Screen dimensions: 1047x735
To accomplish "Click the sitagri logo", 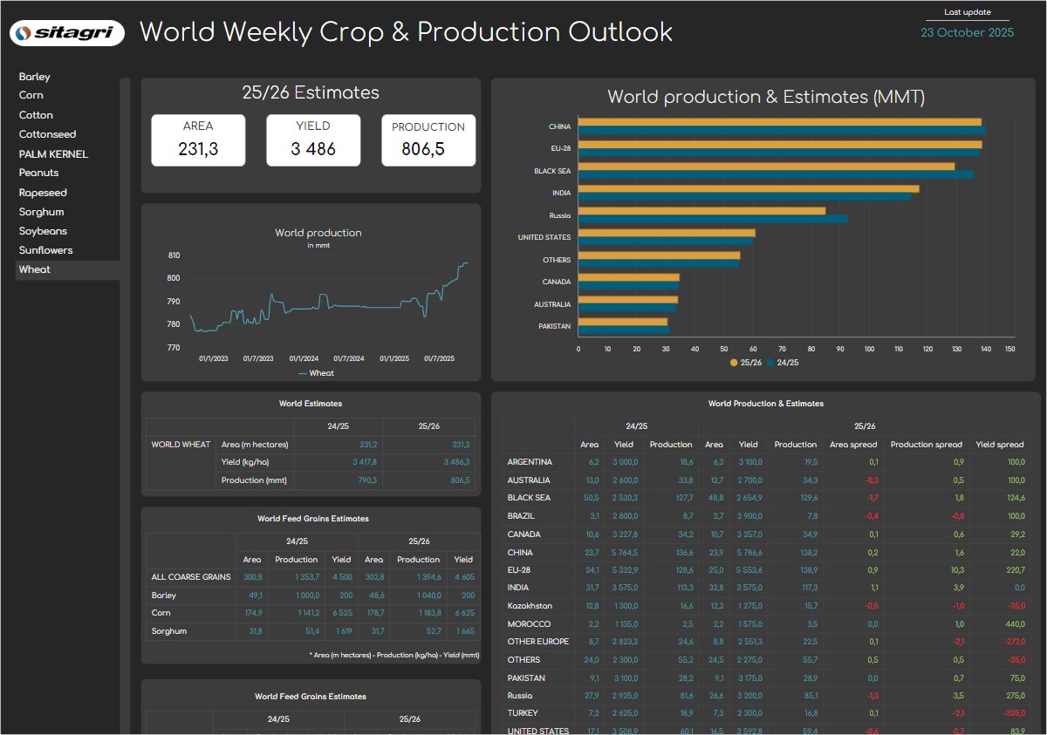I will 68,32.
